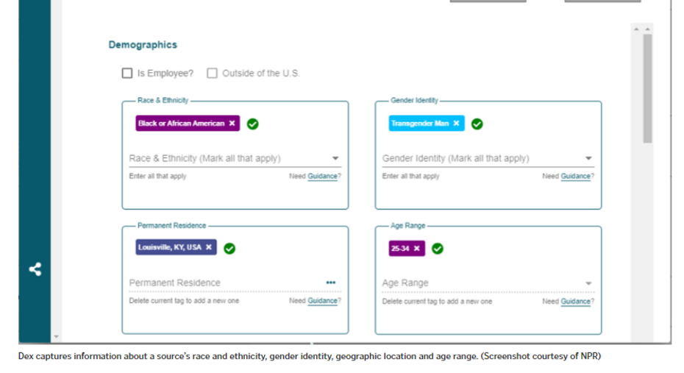The width and height of the screenshot is (684, 373).
Task: Click the Permanent Residence input field
Action: 221,283
